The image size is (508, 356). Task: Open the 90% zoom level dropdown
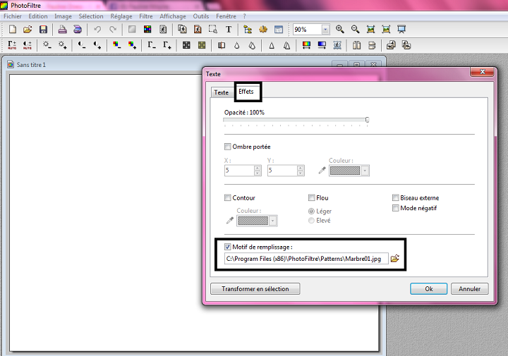click(325, 30)
